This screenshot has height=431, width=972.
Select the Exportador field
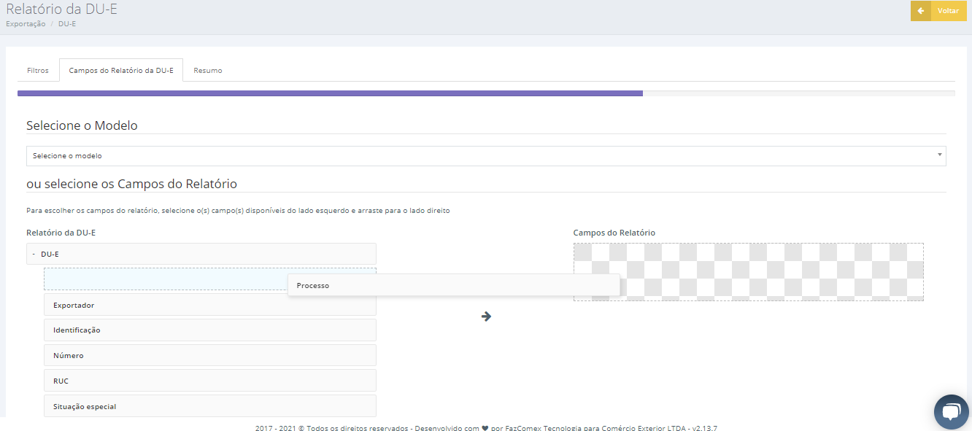(210, 305)
